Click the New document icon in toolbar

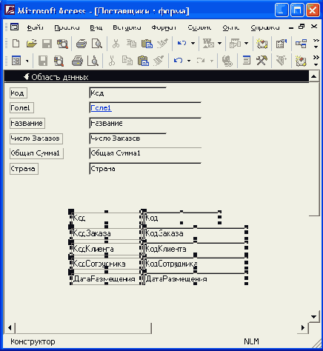coord(16,44)
